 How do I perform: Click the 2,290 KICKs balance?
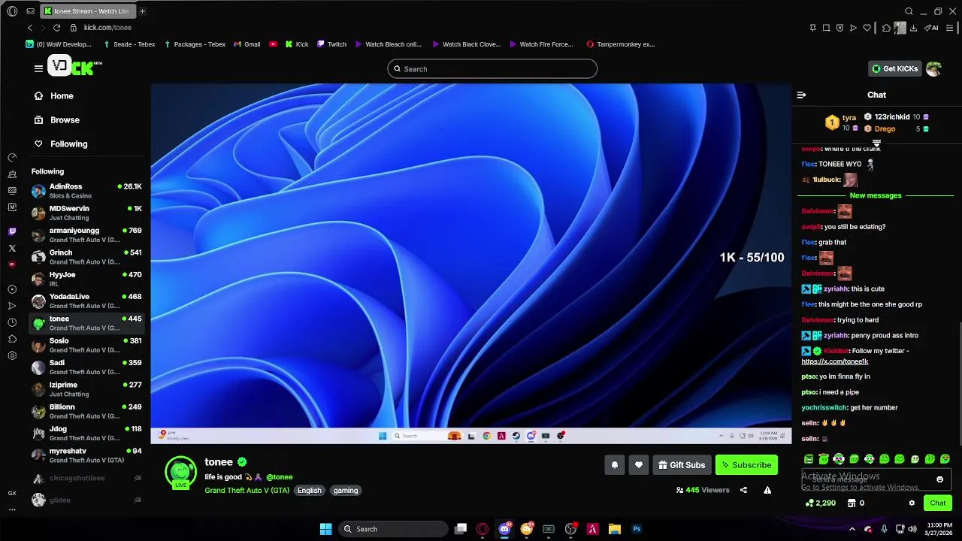pyautogui.click(x=821, y=503)
